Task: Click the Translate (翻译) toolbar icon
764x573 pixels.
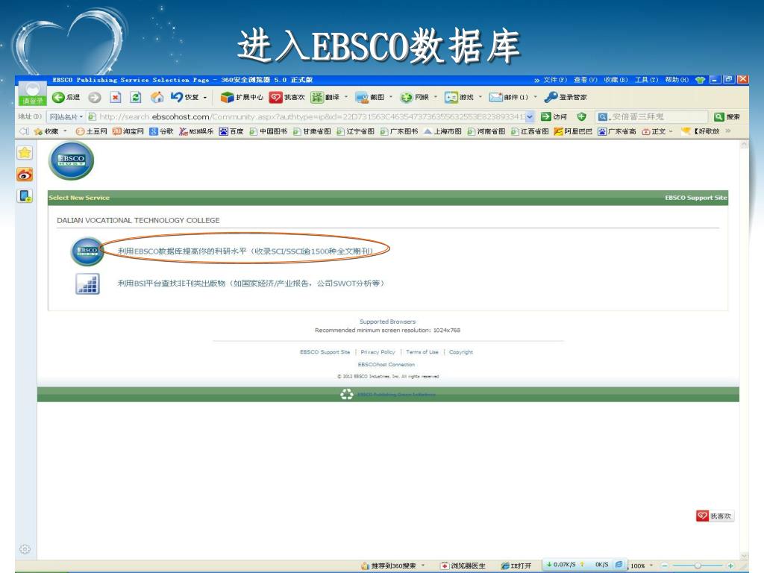Action: [x=317, y=98]
